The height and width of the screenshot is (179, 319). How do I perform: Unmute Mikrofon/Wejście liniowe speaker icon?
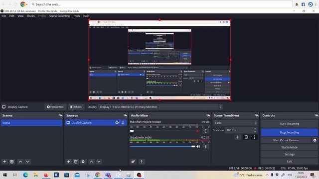[x=198, y=131]
